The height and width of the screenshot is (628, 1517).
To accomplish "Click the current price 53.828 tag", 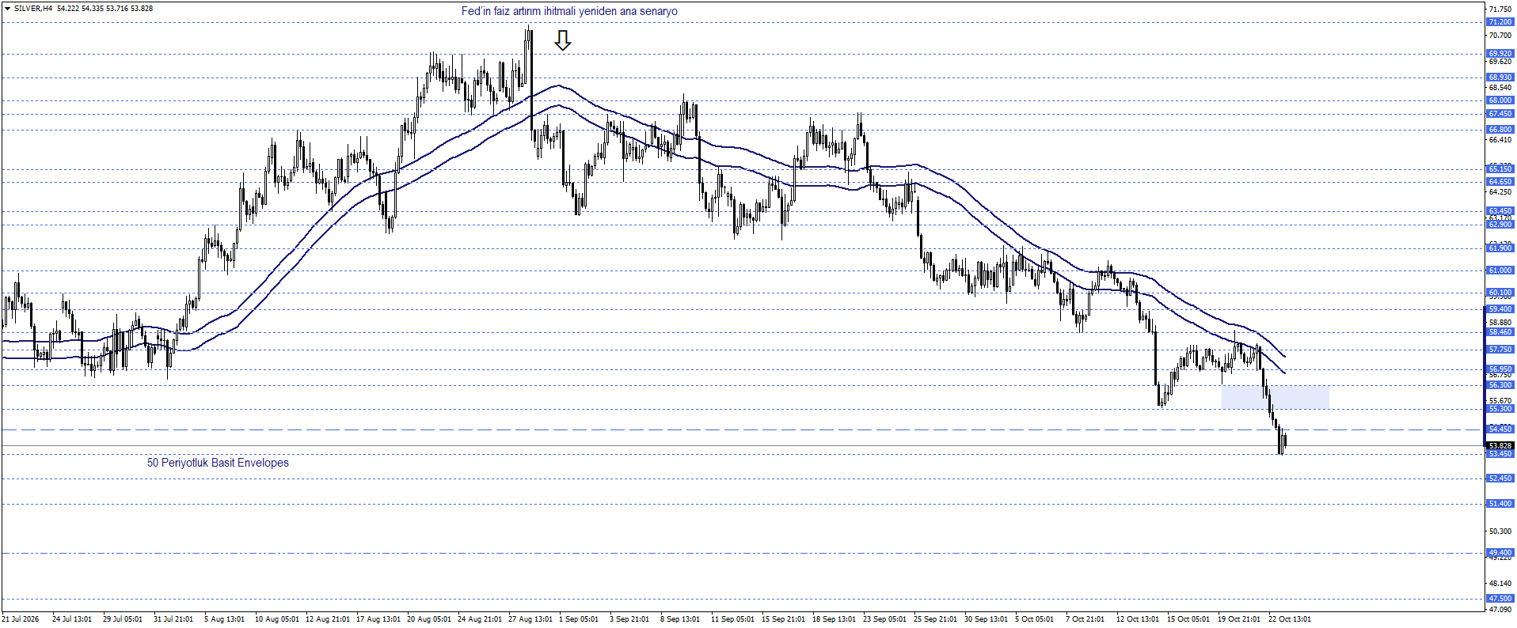I will [1500, 446].
